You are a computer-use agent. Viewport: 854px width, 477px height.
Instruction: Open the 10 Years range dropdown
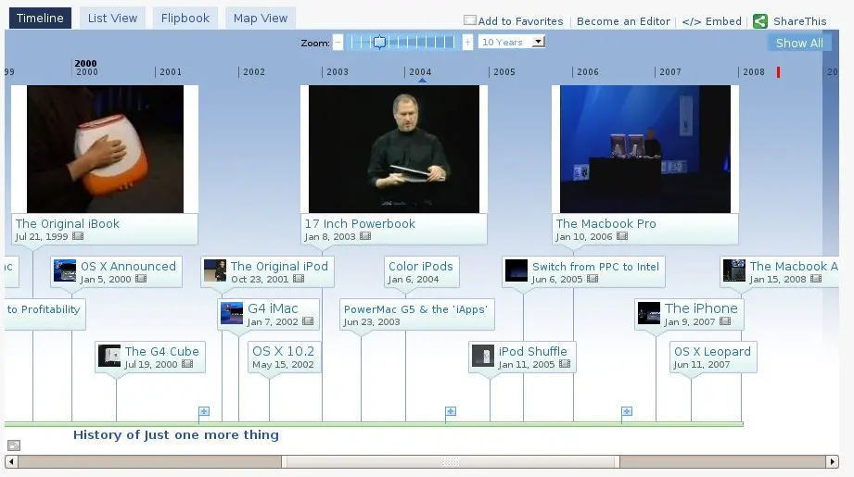pyautogui.click(x=512, y=42)
